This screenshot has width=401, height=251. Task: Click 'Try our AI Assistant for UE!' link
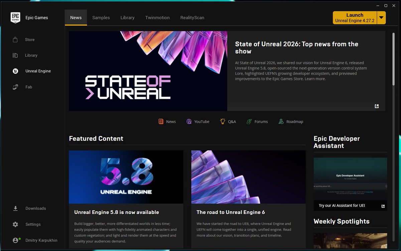tap(342, 206)
